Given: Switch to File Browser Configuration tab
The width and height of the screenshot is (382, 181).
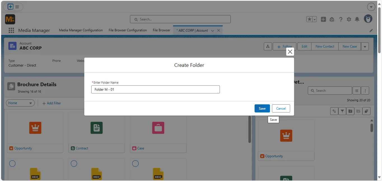Looking at the screenshot, I should point(128,30).
